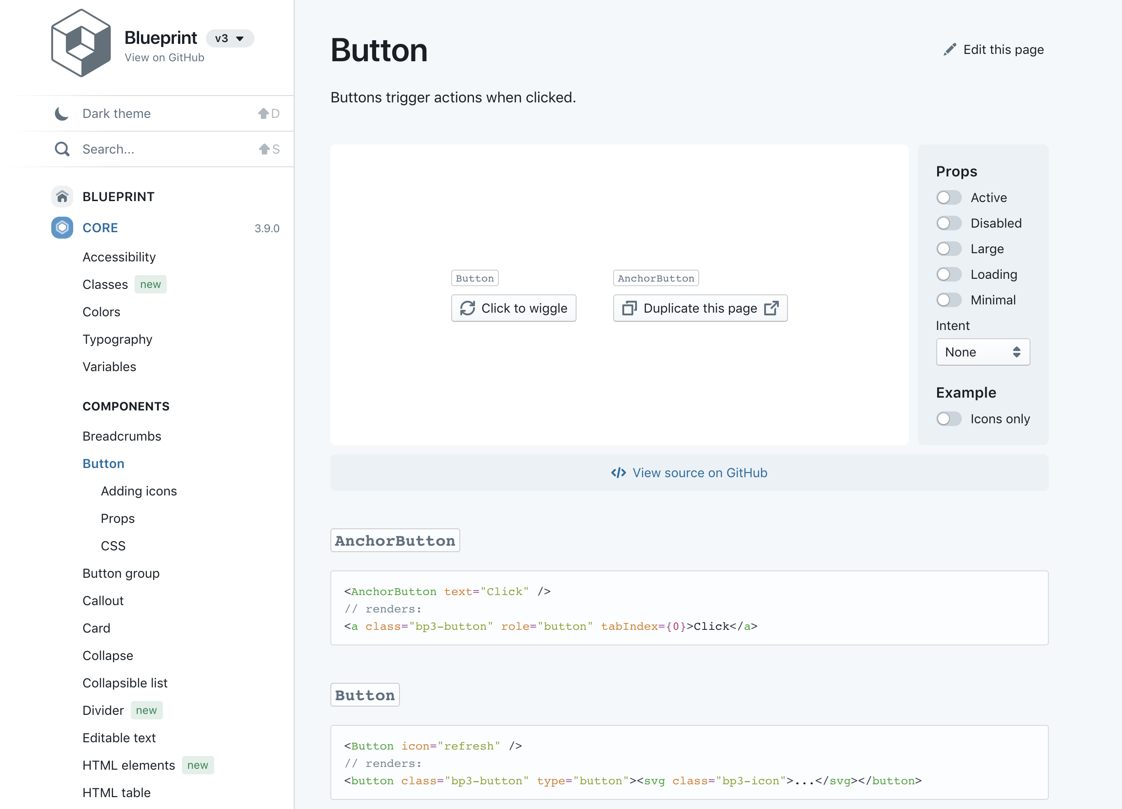Open the Button group page
The width and height of the screenshot is (1122, 809).
point(121,574)
